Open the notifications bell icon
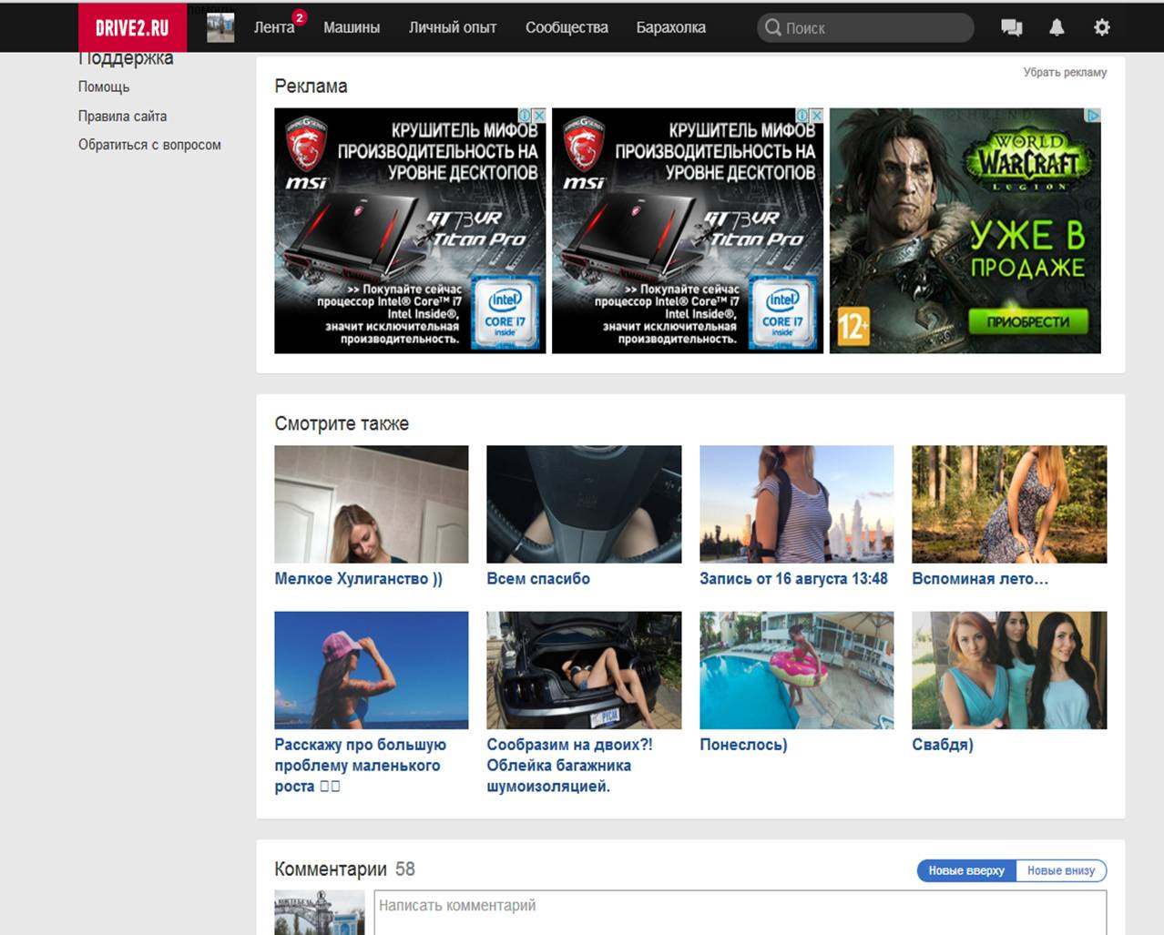 pos(1057,27)
